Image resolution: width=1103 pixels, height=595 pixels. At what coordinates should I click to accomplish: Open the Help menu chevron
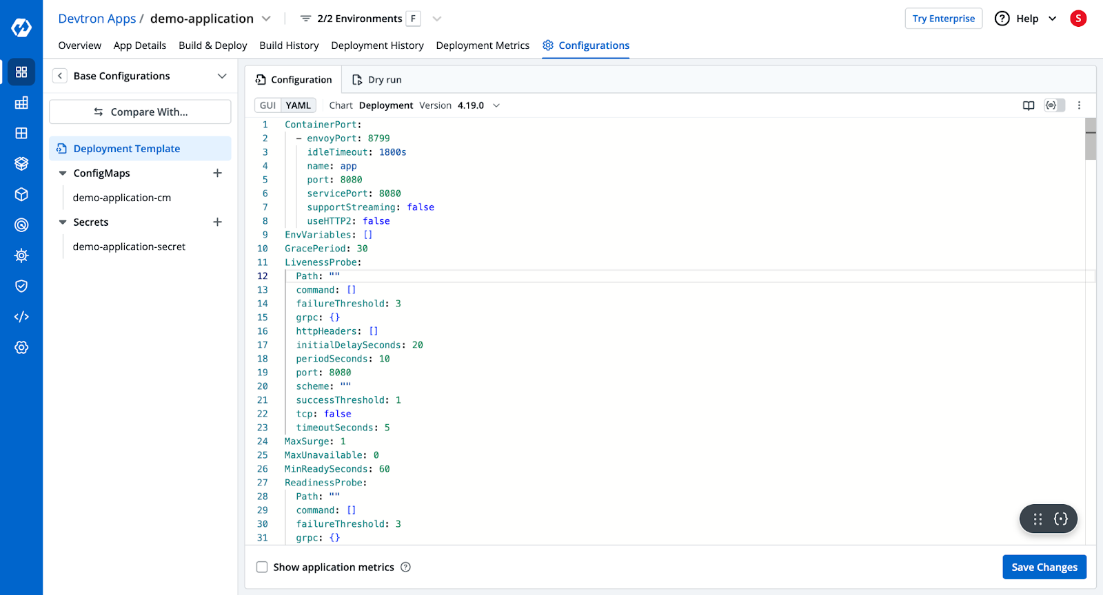1053,19
